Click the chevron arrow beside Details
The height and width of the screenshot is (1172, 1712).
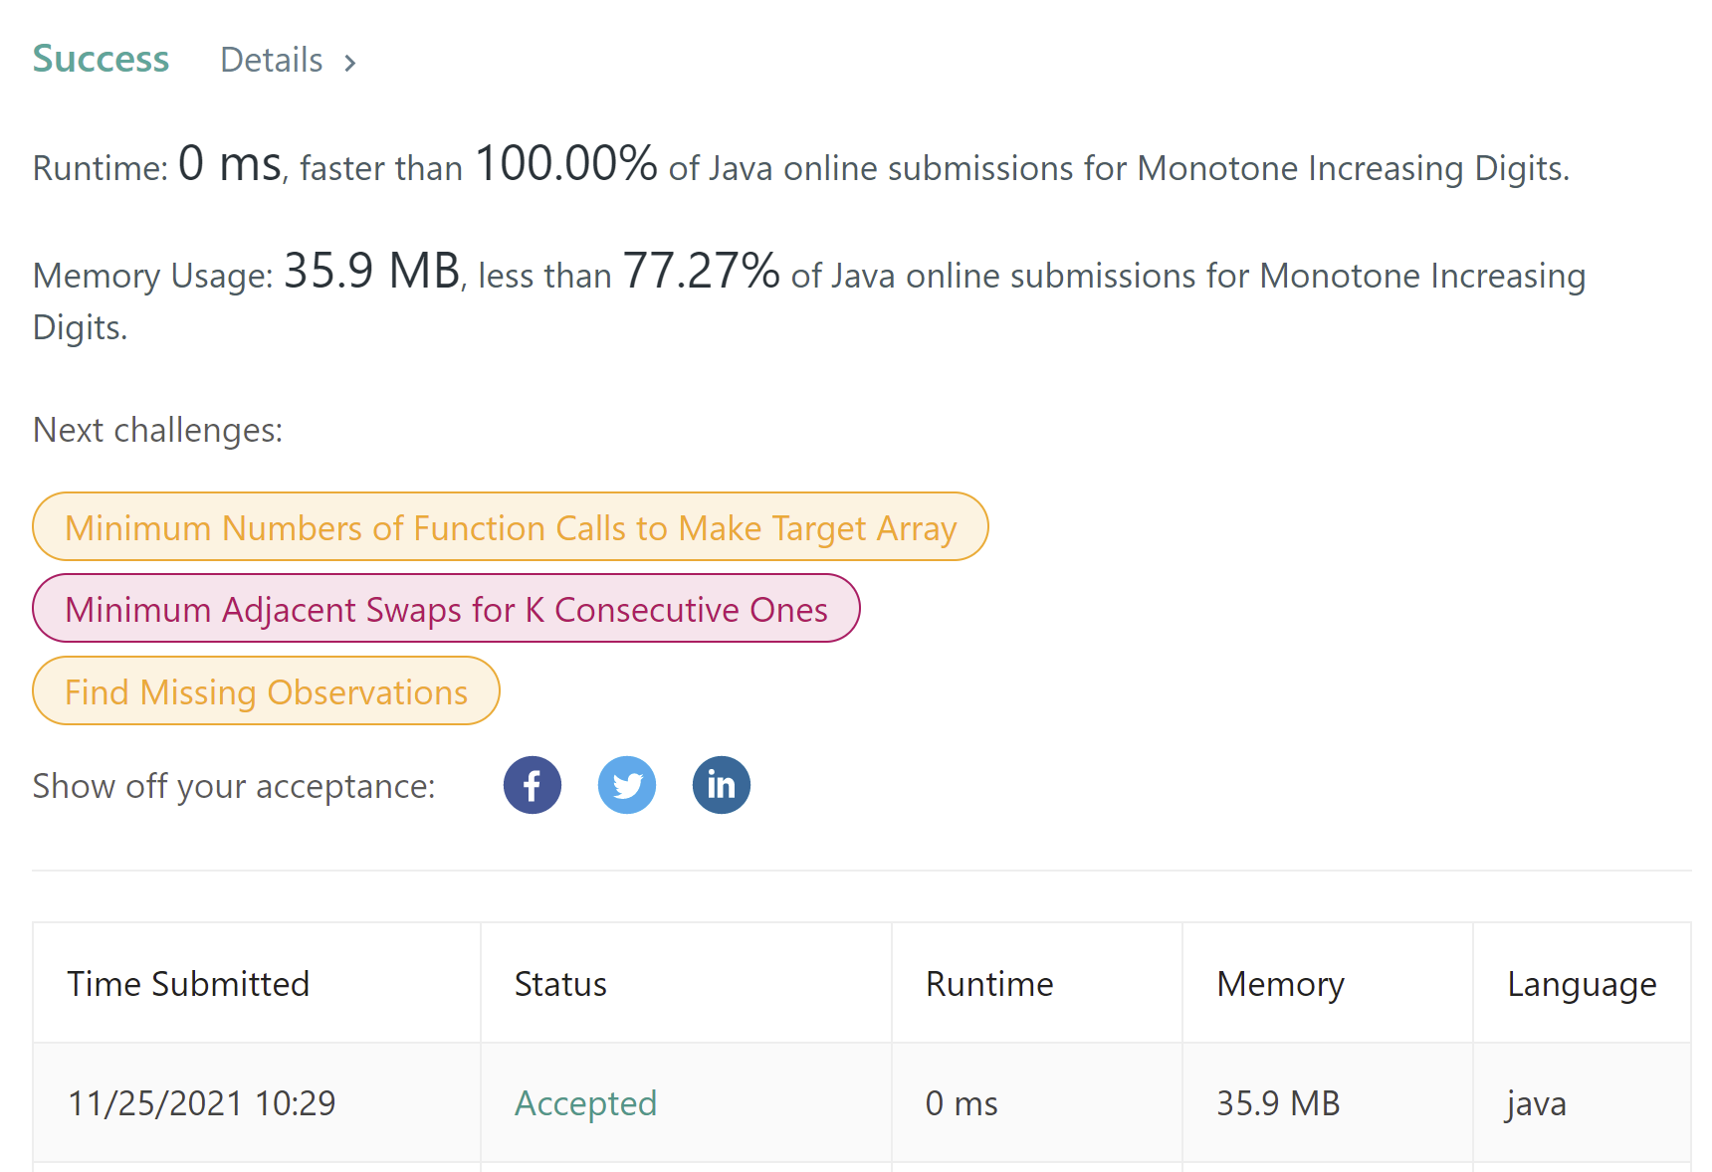pos(350,63)
